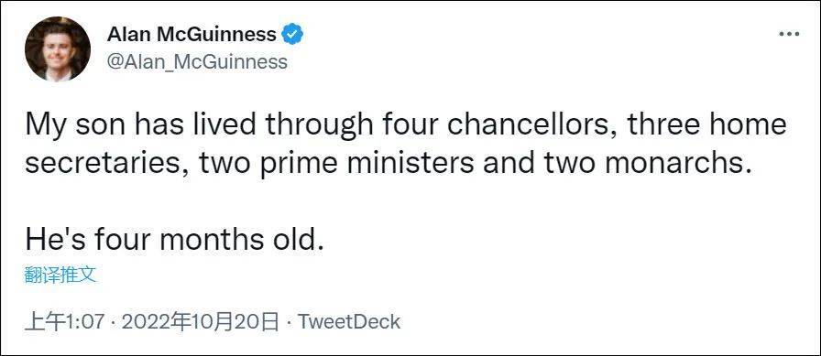Image resolution: width=821 pixels, height=356 pixels.
Task: Click the 上午1:07 timestamp
Action: 65,322
